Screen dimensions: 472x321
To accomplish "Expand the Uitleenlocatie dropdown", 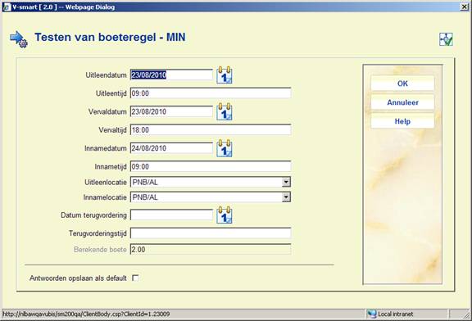I will click(x=286, y=182).
